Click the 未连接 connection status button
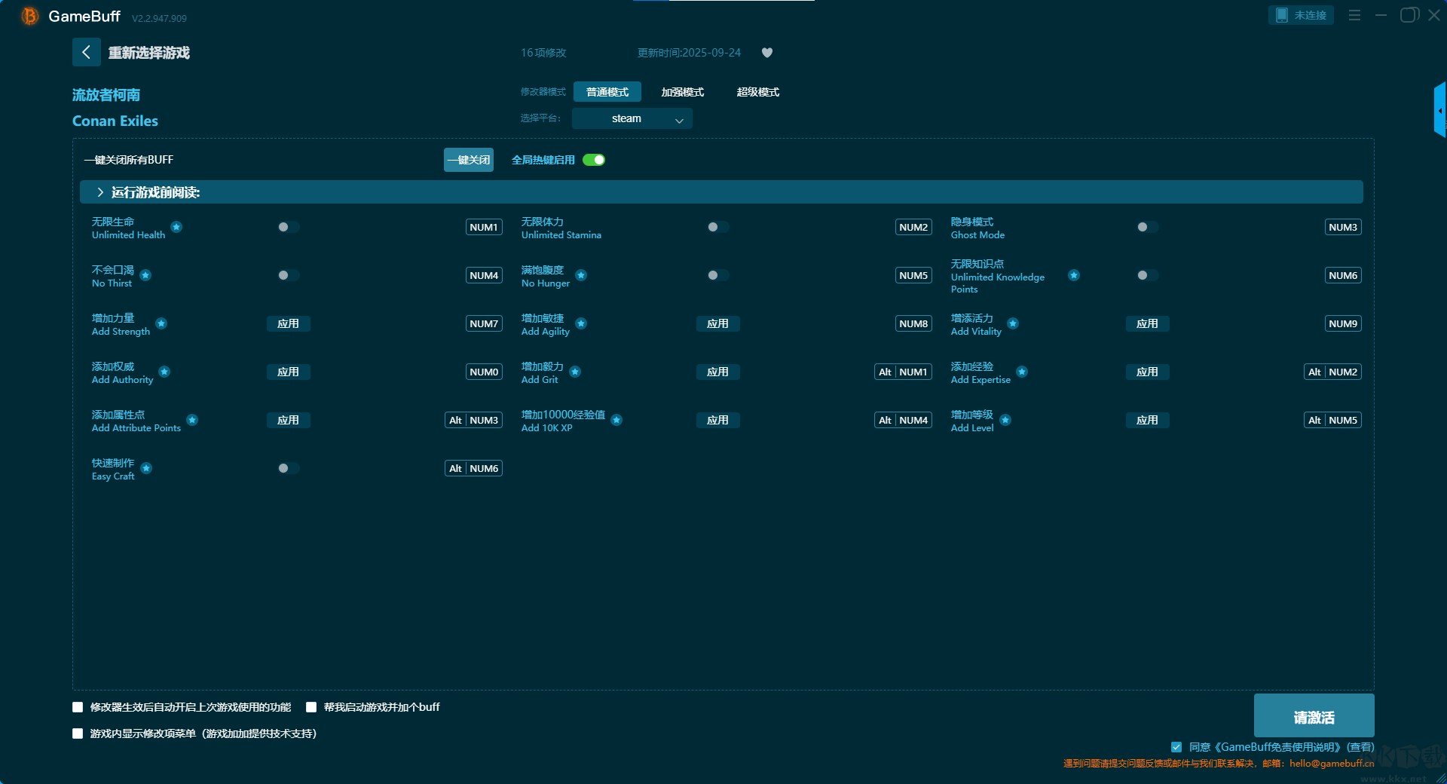This screenshot has height=784, width=1447. coord(1301,15)
